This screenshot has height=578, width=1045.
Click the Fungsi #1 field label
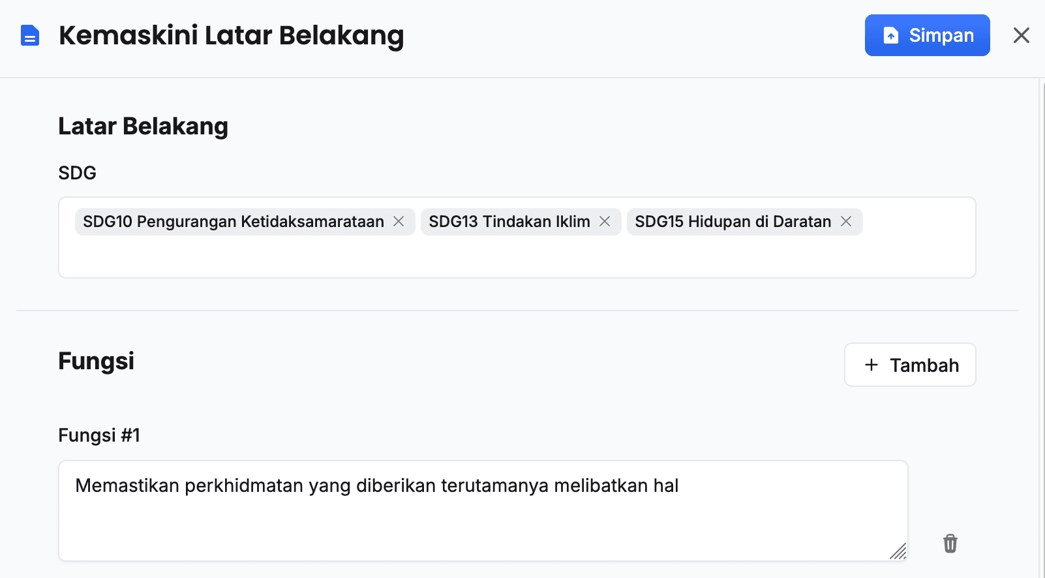[x=99, y=435]
